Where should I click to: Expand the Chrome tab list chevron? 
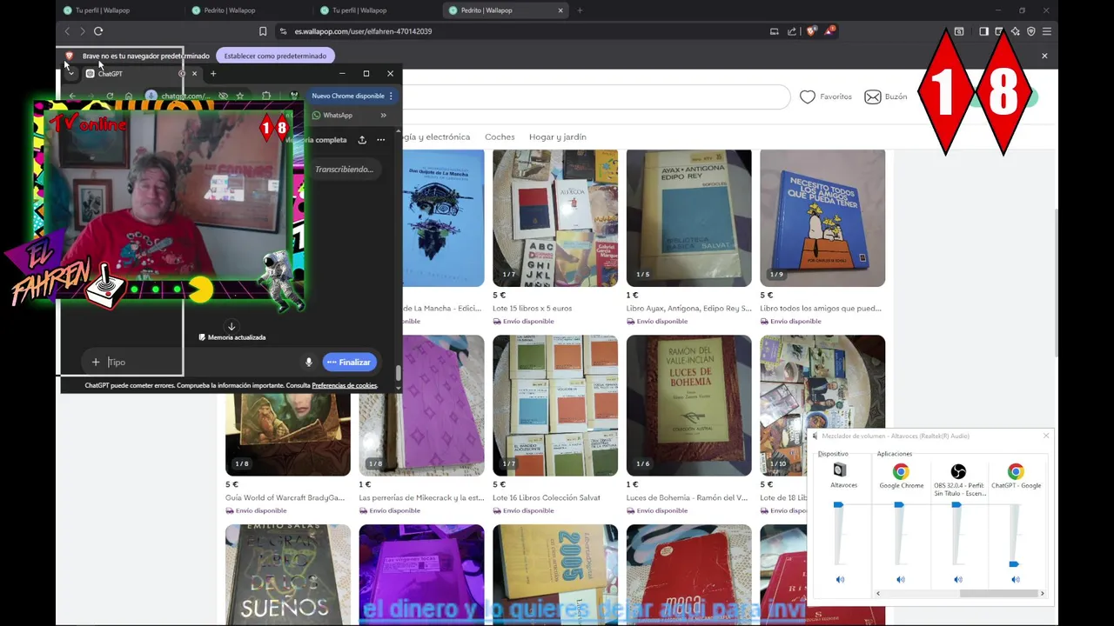point(70,74)
